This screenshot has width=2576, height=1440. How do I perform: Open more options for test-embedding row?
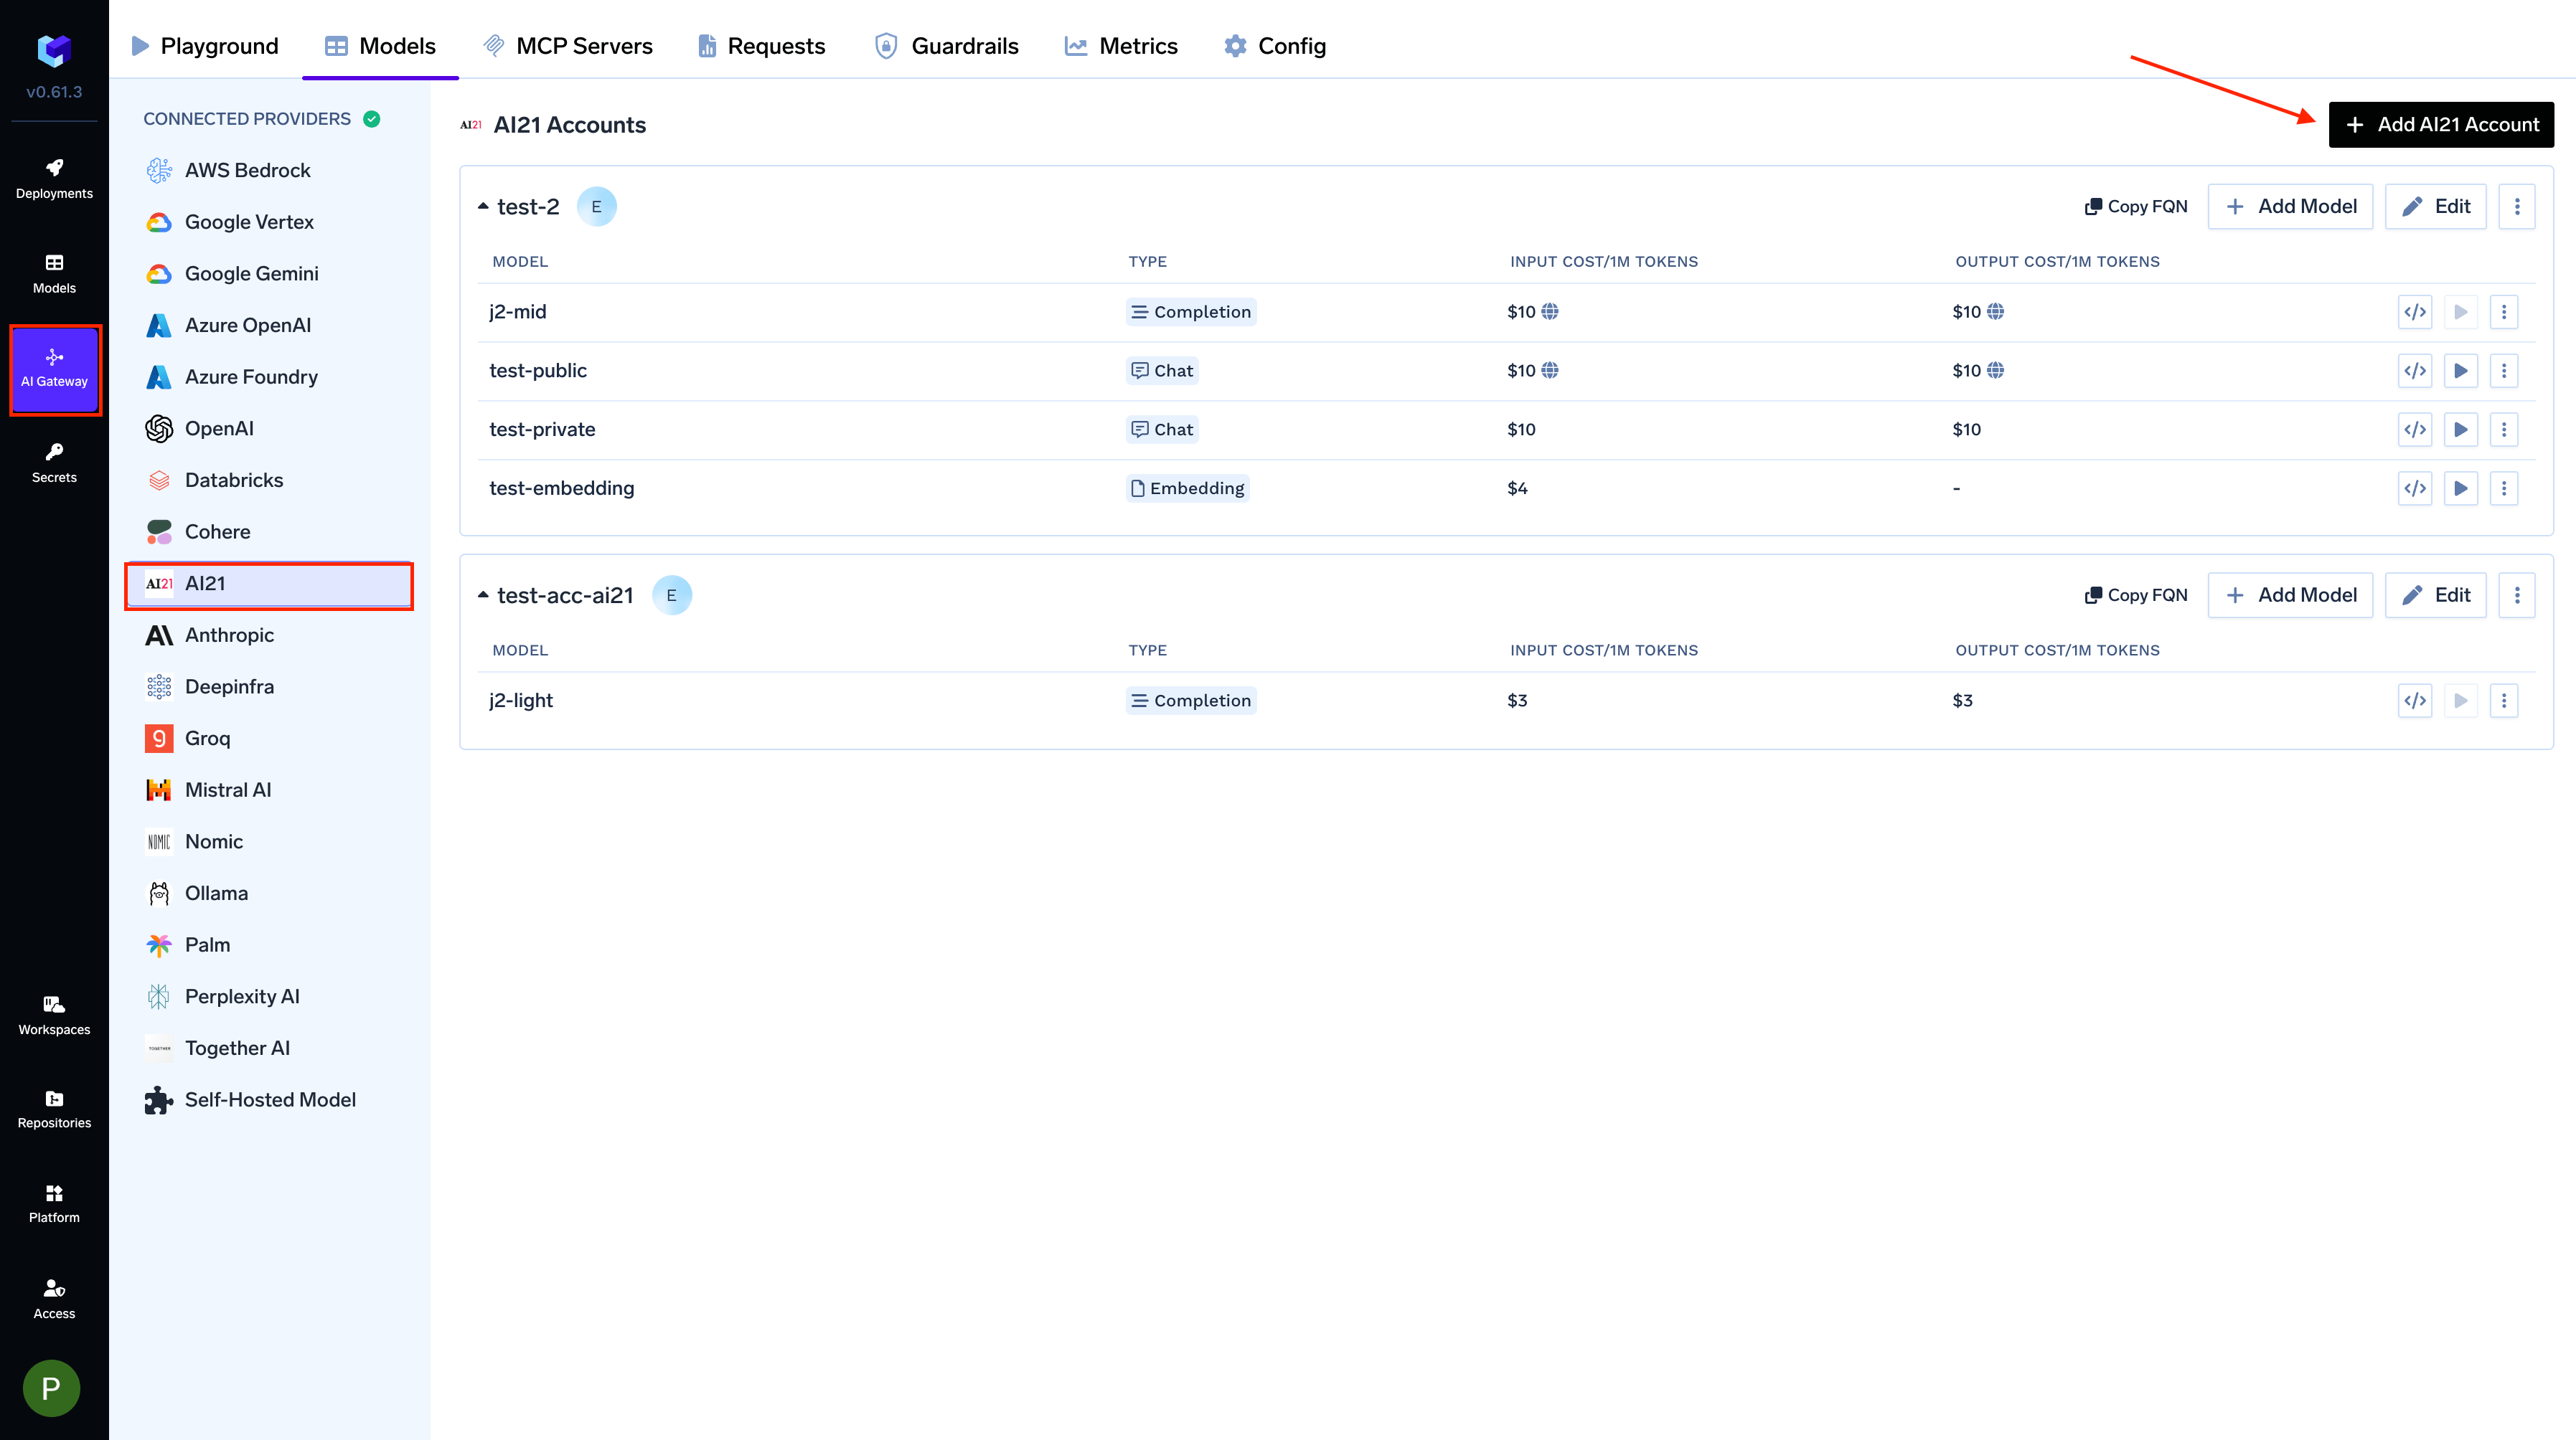click(2504, 488)
